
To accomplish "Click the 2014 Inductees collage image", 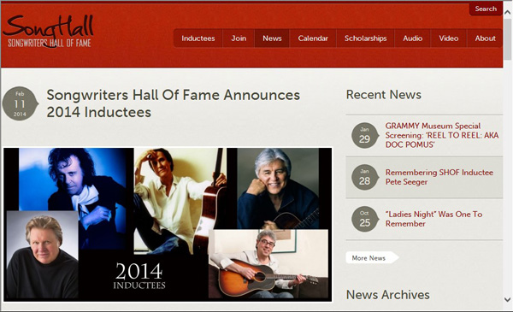I will click(x=168, y=224).
